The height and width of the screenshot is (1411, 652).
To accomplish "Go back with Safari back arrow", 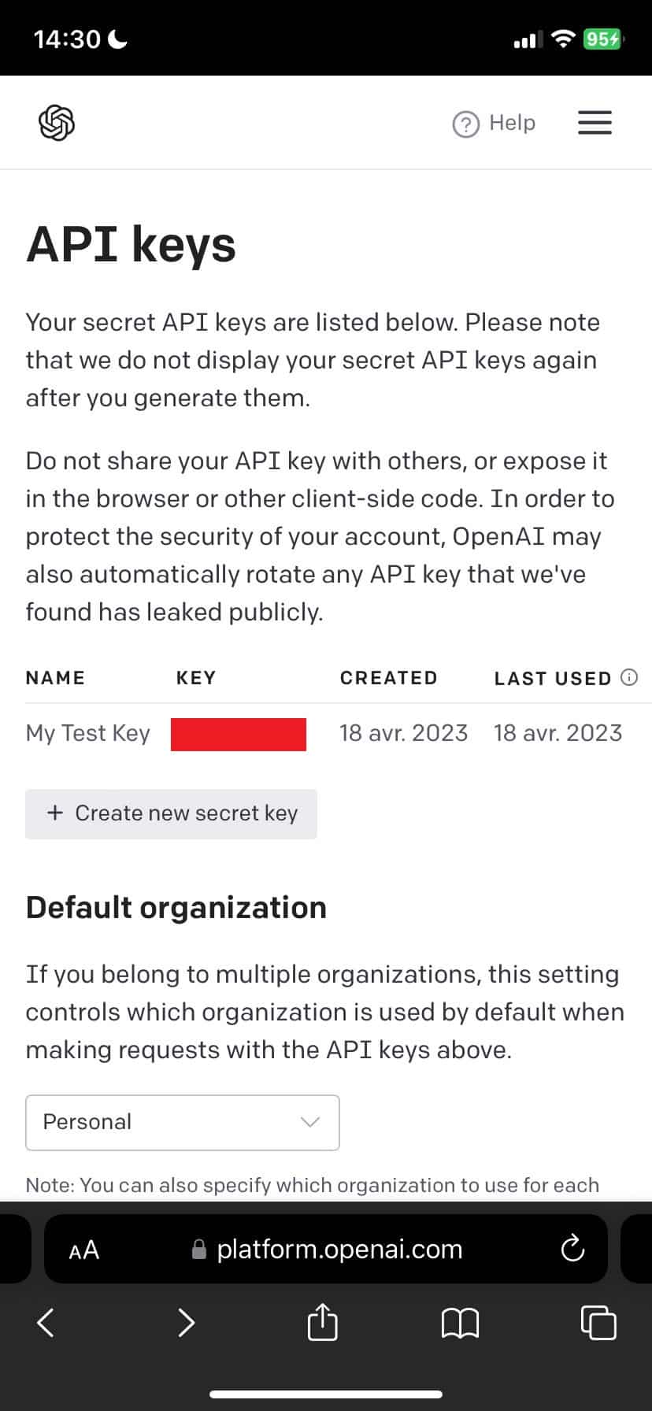I will click(x=46, y=1323).
